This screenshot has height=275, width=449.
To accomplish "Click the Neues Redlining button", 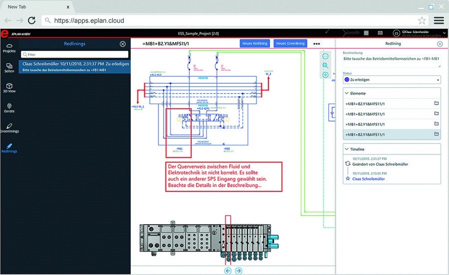I will (x=255, y=43).
